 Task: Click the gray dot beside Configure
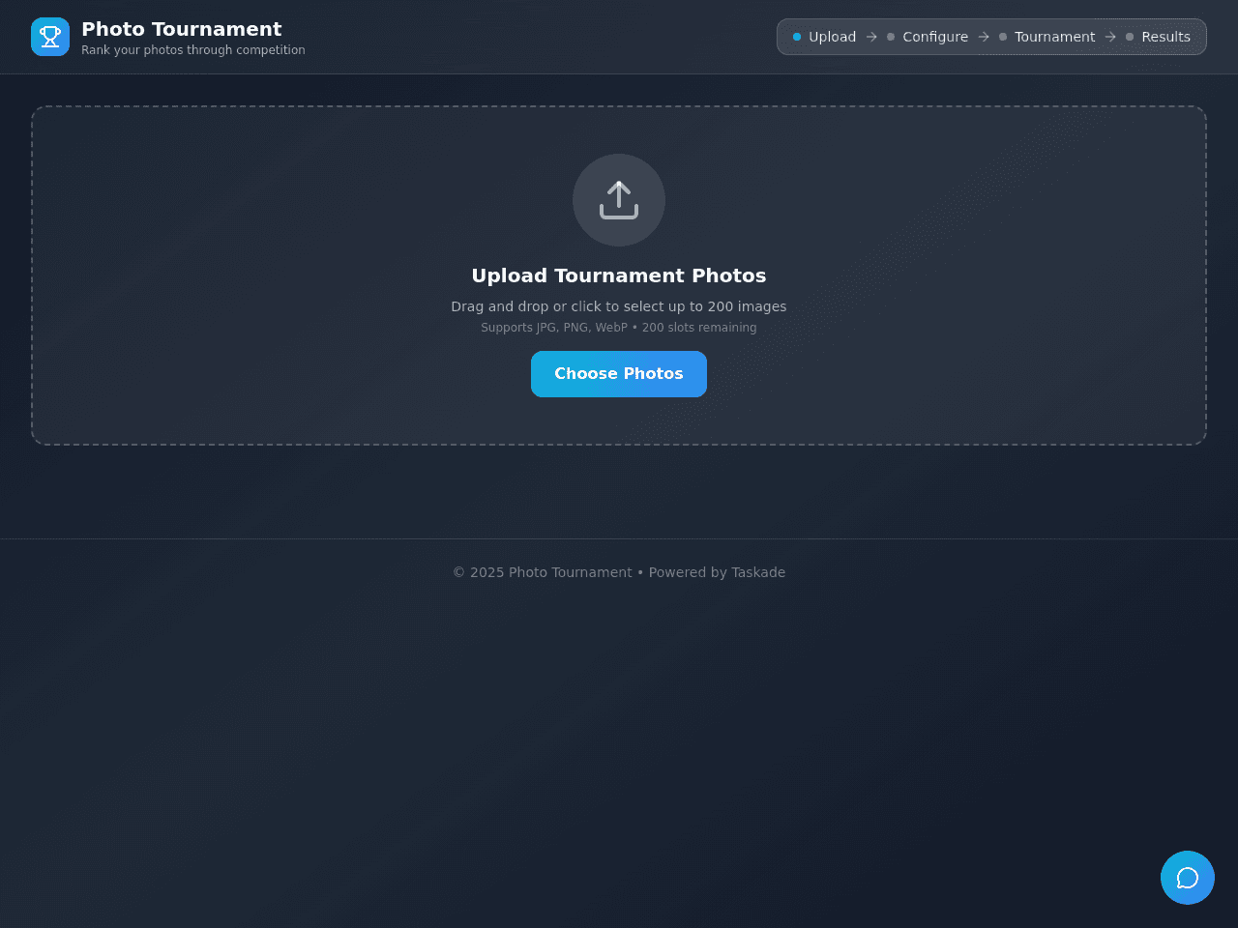pyautogui.click(x=891, y=37)
